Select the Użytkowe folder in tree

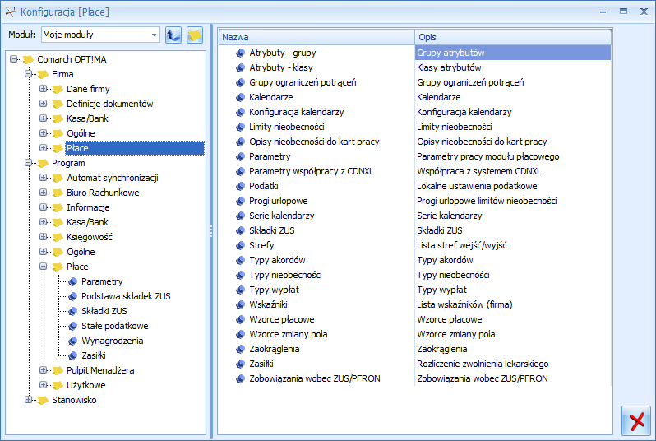coord(86,385)
